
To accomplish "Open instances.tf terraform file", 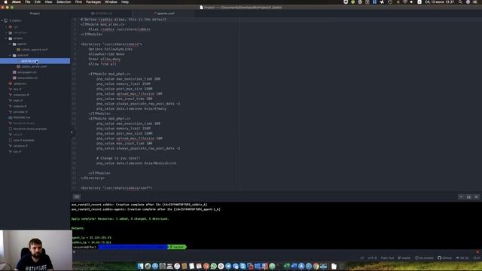I will click(20, 95).
